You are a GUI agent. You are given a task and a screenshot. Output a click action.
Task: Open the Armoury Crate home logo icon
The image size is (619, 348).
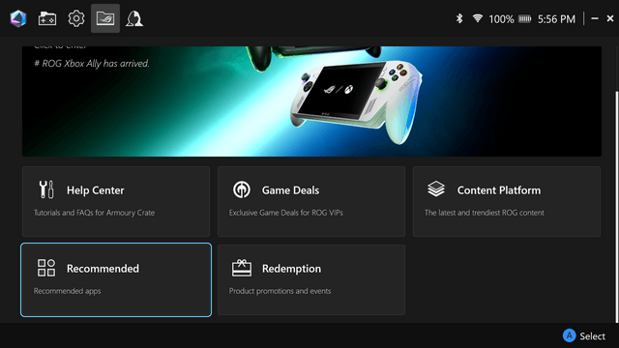pyautogui.click(x=18, y=18)
